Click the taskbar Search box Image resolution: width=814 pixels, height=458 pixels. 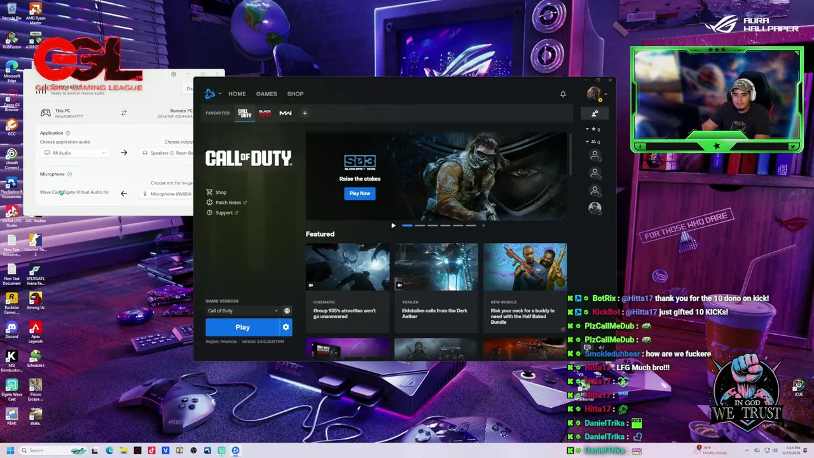tap(54, 450)
